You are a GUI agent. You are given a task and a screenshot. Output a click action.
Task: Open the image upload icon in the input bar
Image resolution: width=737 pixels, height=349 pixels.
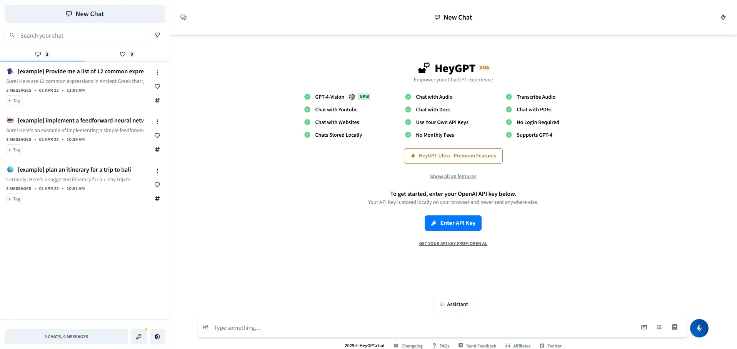[x=644, y=327]
